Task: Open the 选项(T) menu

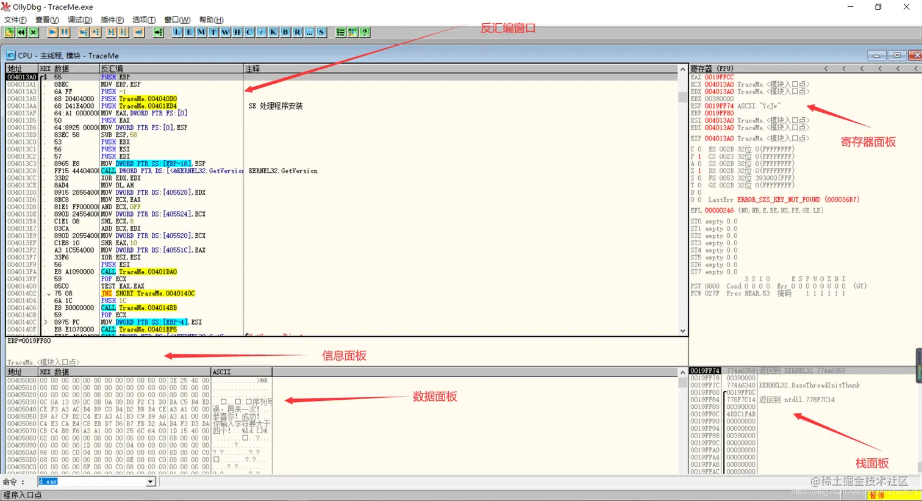Action: [x=144, y=20]
